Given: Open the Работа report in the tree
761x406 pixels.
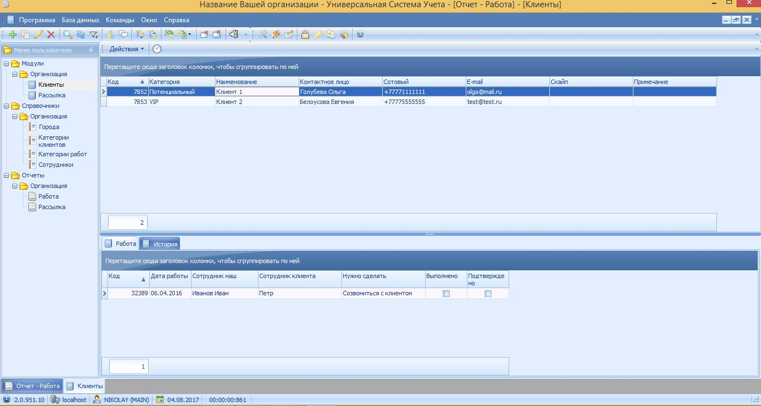Looking at the screenshot, I should click(x=48, y=196).
